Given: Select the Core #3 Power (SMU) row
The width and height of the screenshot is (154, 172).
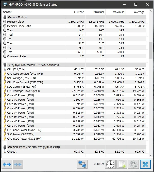Looking at the screenshot, I should (74, 108).
